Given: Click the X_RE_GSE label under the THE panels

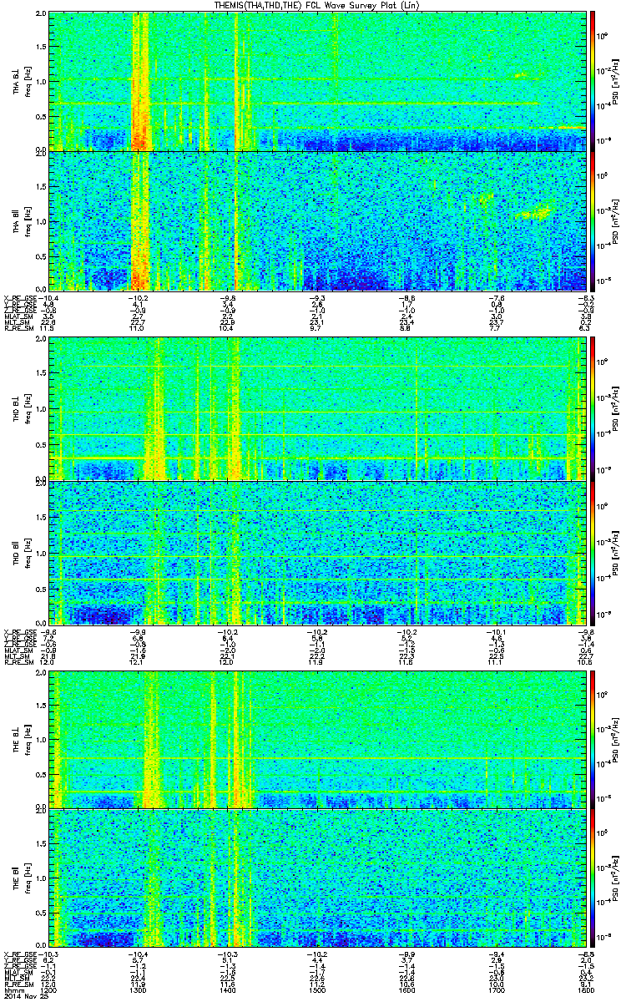Looking at the screenshot, I should pyautogui.click(x=20, y=954).
